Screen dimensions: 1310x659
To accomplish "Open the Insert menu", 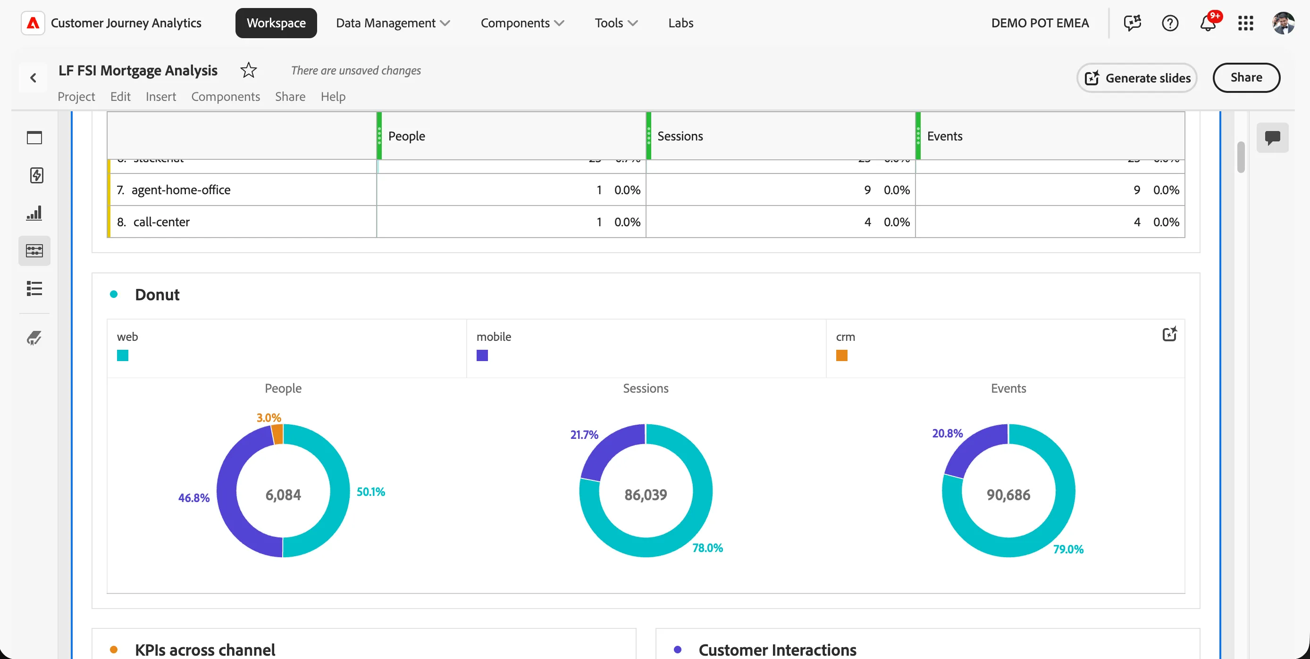I will point(161,96).
